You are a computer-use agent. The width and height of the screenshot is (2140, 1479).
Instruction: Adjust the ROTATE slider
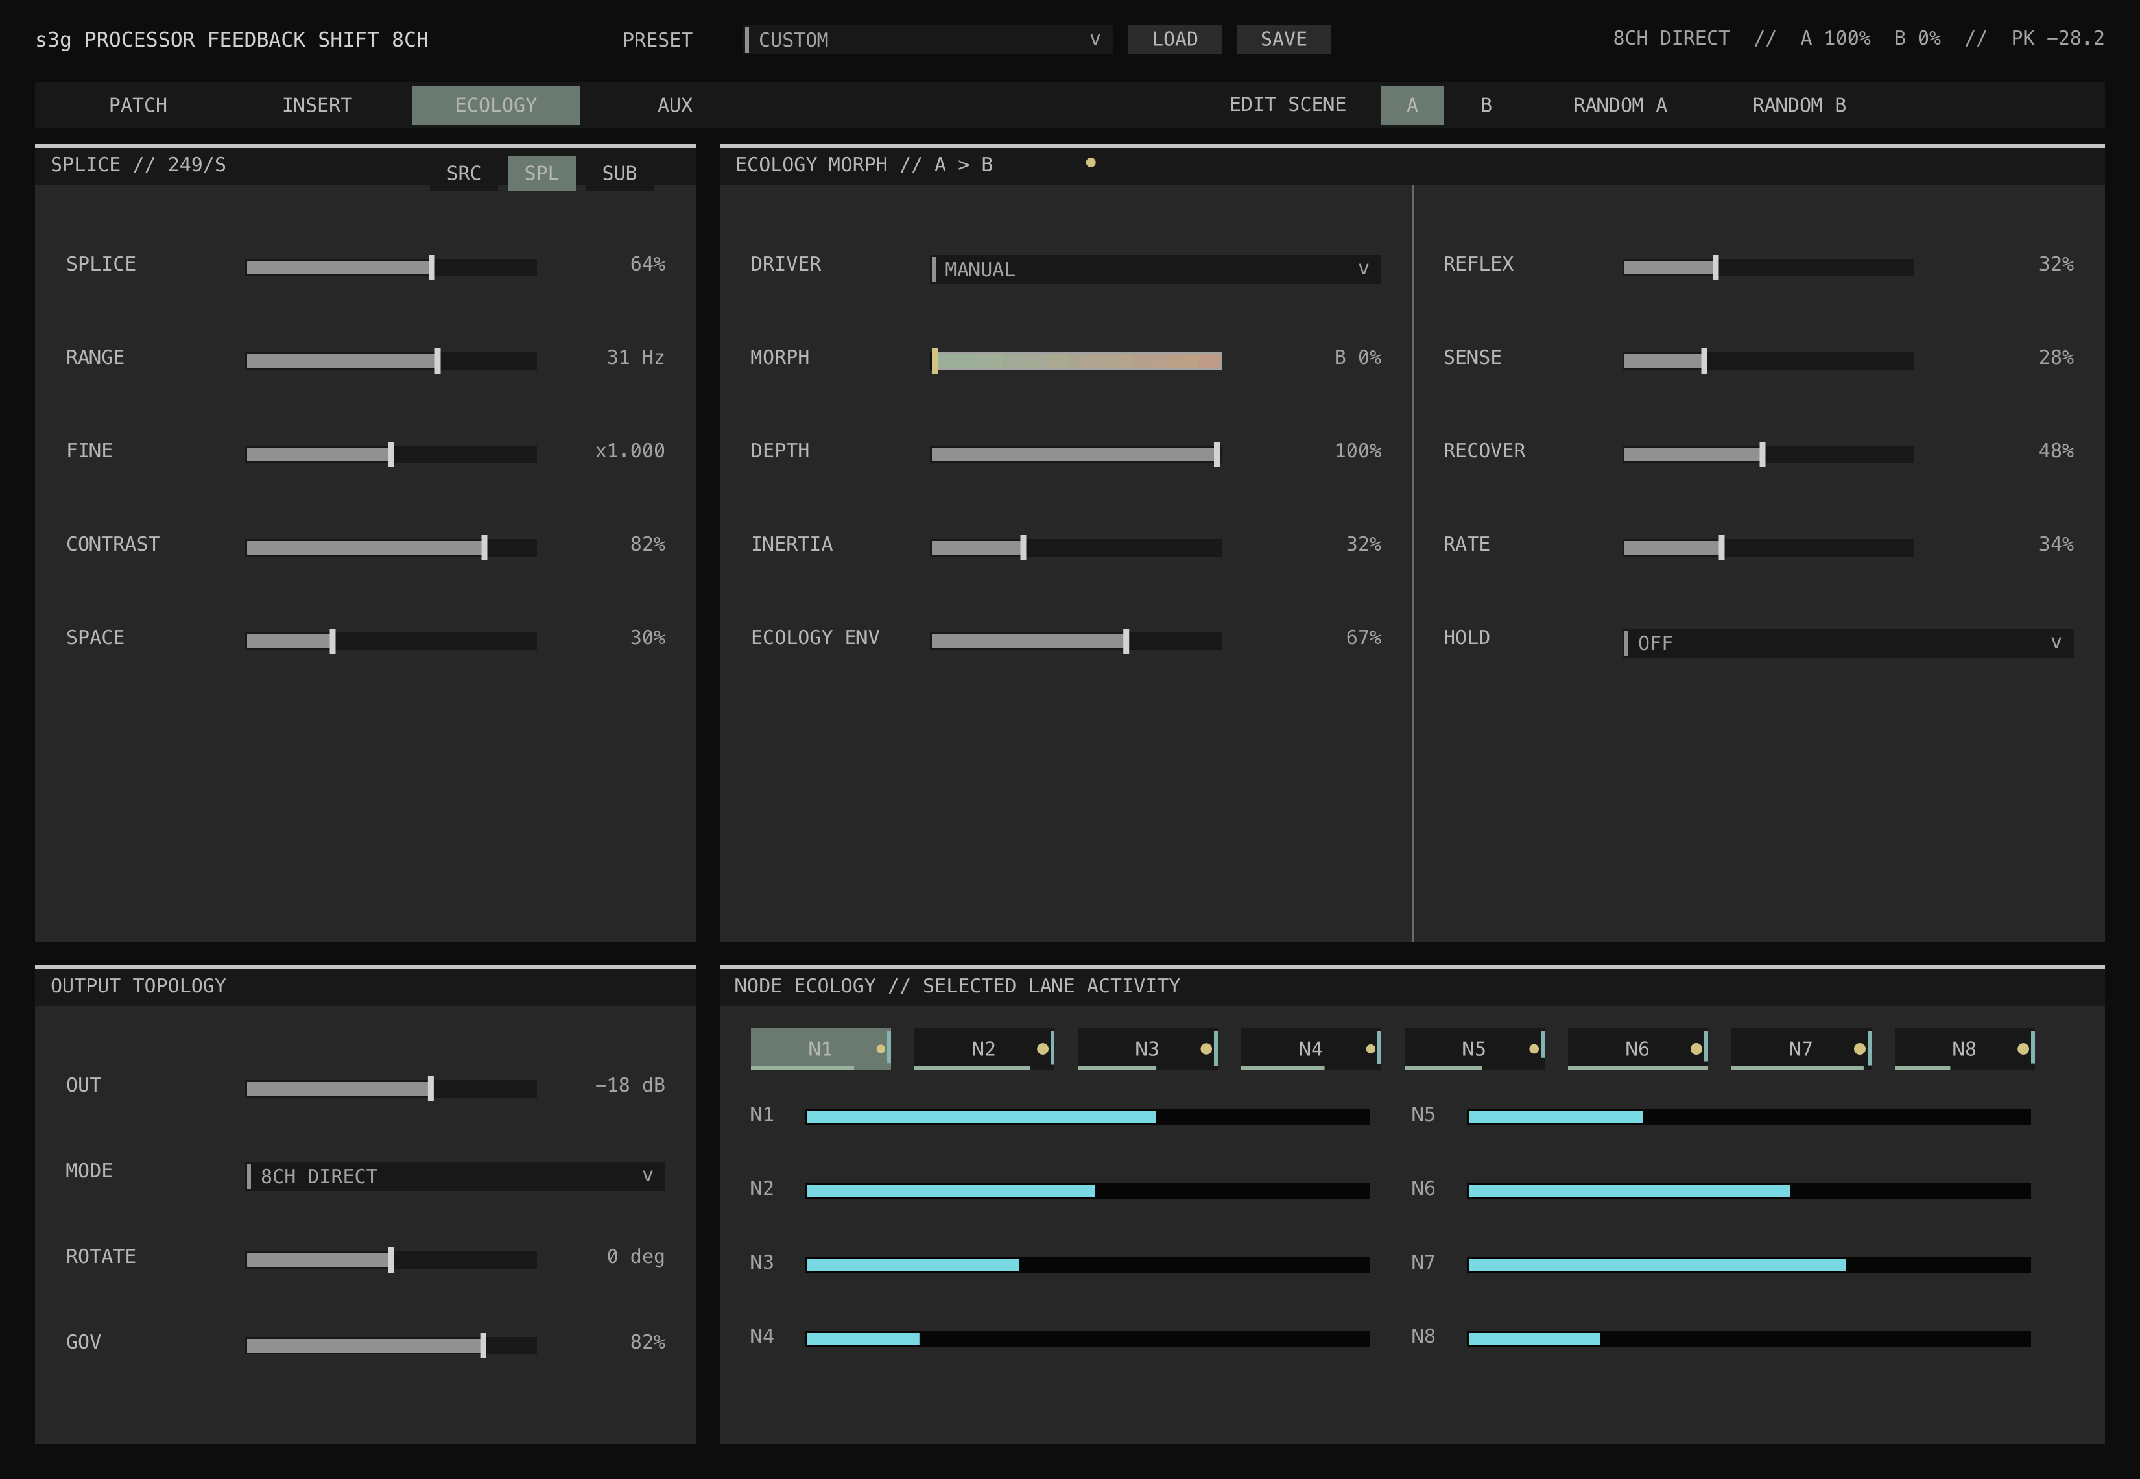coord(391,1260)
